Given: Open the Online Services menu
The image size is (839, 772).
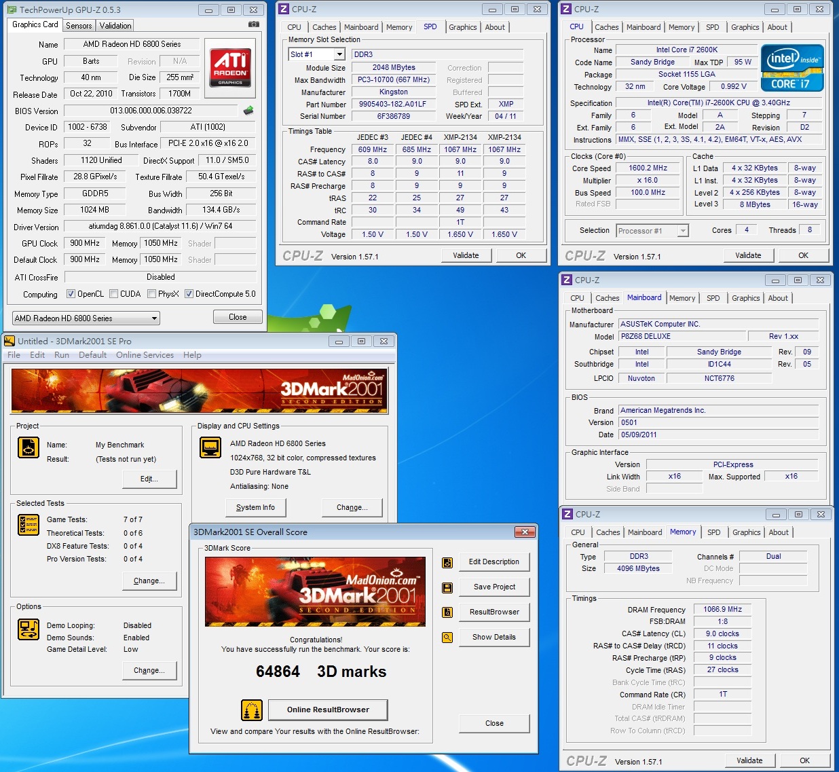Looking at the screenshot, I should click(x=145, y=355).
